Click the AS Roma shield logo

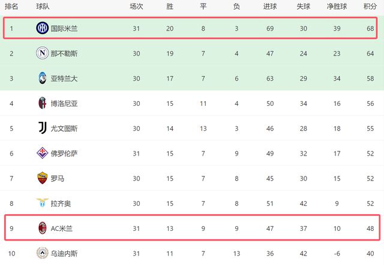pos(42,178)
